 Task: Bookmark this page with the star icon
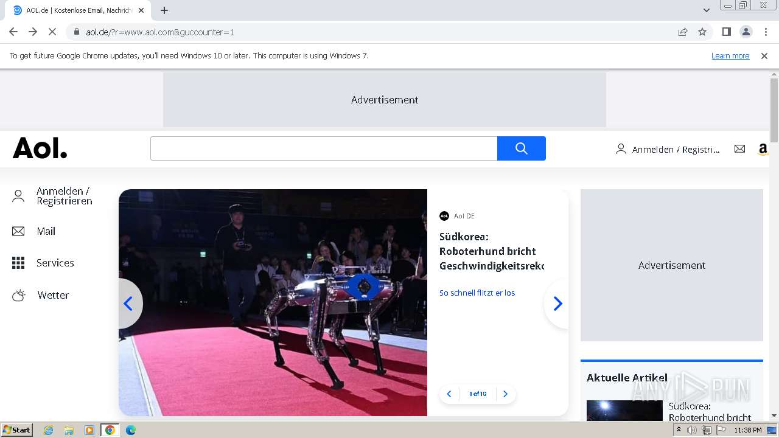(702, 32)
